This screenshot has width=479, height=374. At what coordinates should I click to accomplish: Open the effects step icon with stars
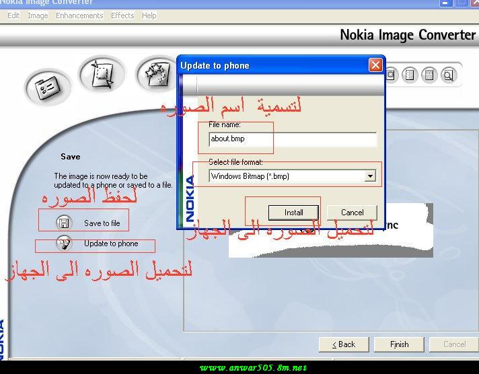[157, 74]
